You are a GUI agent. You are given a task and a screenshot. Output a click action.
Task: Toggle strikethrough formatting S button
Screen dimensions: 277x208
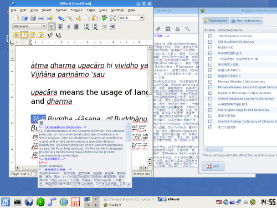pos(40,35)
